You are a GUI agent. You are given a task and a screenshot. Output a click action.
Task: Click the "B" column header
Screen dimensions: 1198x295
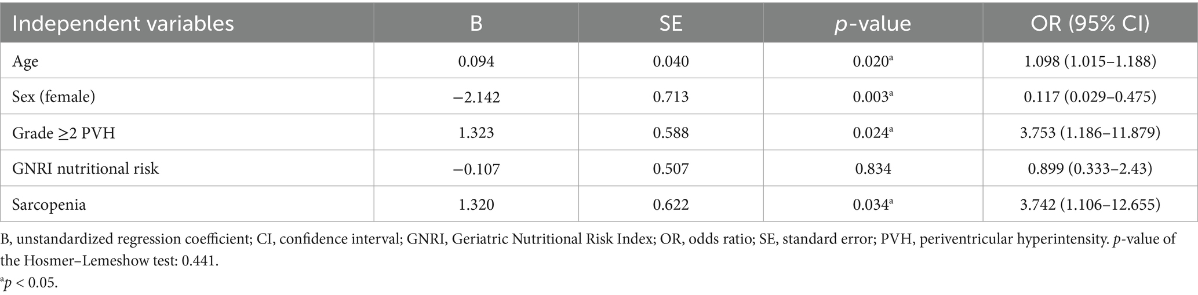tap(476, 23)
